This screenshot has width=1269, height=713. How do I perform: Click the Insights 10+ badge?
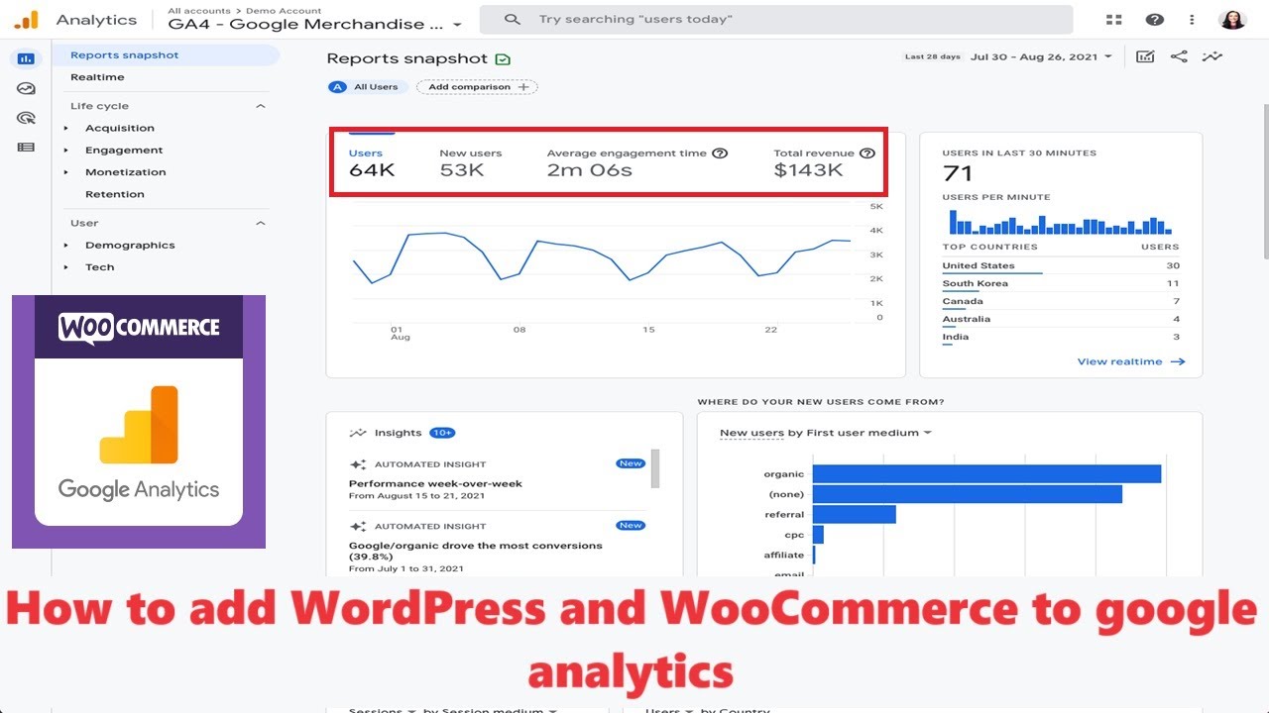pyautogui.click(x=442, y=433)
